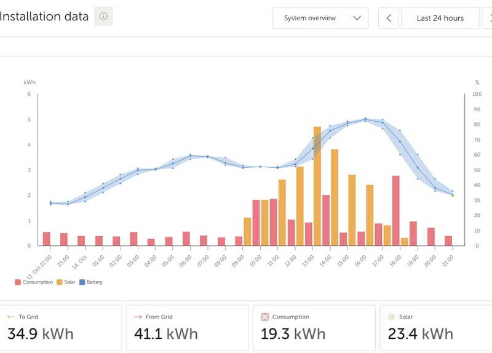
Task: Click the red Consumption legend color swatch
Action: coord(17,282)
